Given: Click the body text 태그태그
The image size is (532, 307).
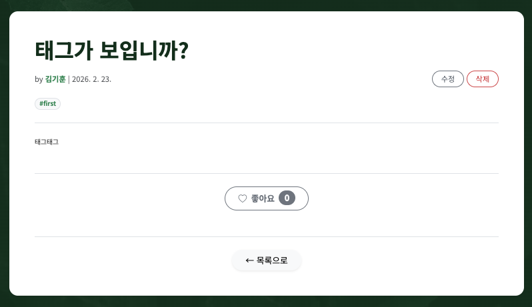Looking at the screenshot, I should [47, 142].
